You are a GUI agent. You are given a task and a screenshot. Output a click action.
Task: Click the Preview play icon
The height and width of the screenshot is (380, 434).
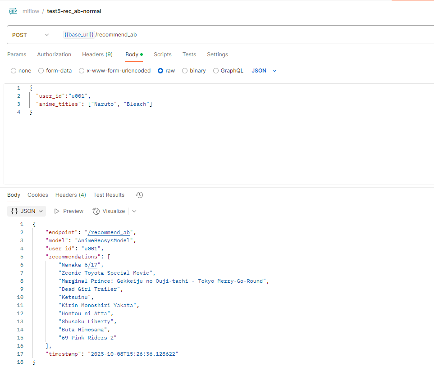(57, 211)
